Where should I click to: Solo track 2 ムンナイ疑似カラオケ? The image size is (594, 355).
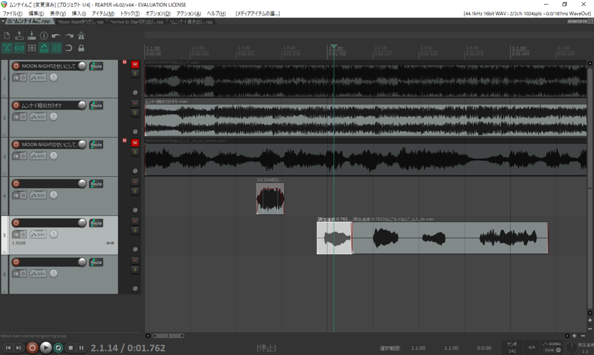(x=135, y=113)
